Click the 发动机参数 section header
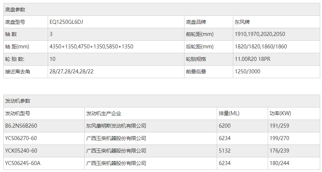This screenshot has width=322, height=172. coord(18,101)
